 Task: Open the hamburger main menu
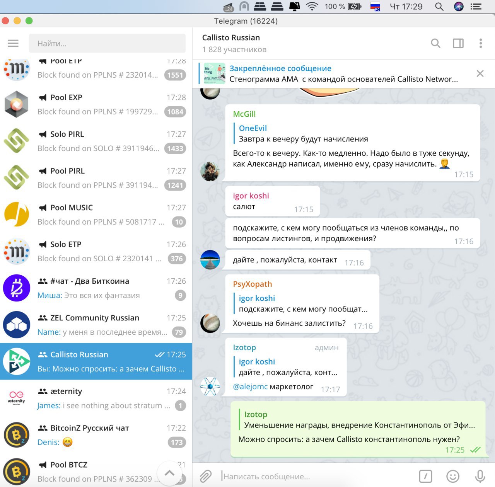point(13,43)
